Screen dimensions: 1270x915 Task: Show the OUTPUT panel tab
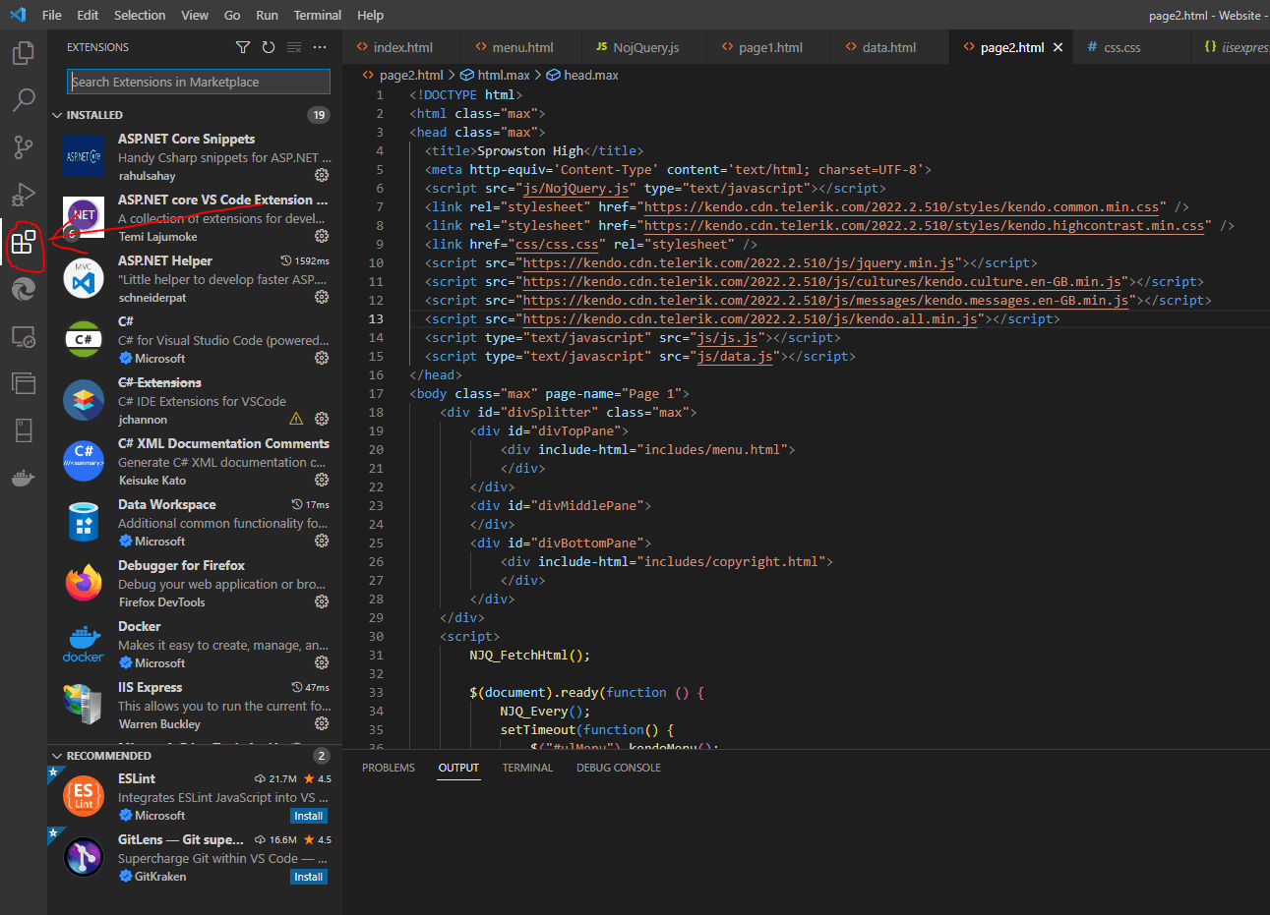pos(458,768)
